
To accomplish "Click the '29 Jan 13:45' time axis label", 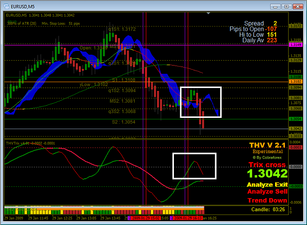I will [111, 218].
